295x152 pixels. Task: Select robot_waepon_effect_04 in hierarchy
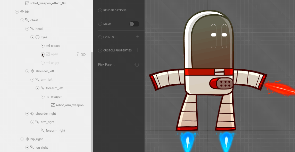tap(48, 3)
